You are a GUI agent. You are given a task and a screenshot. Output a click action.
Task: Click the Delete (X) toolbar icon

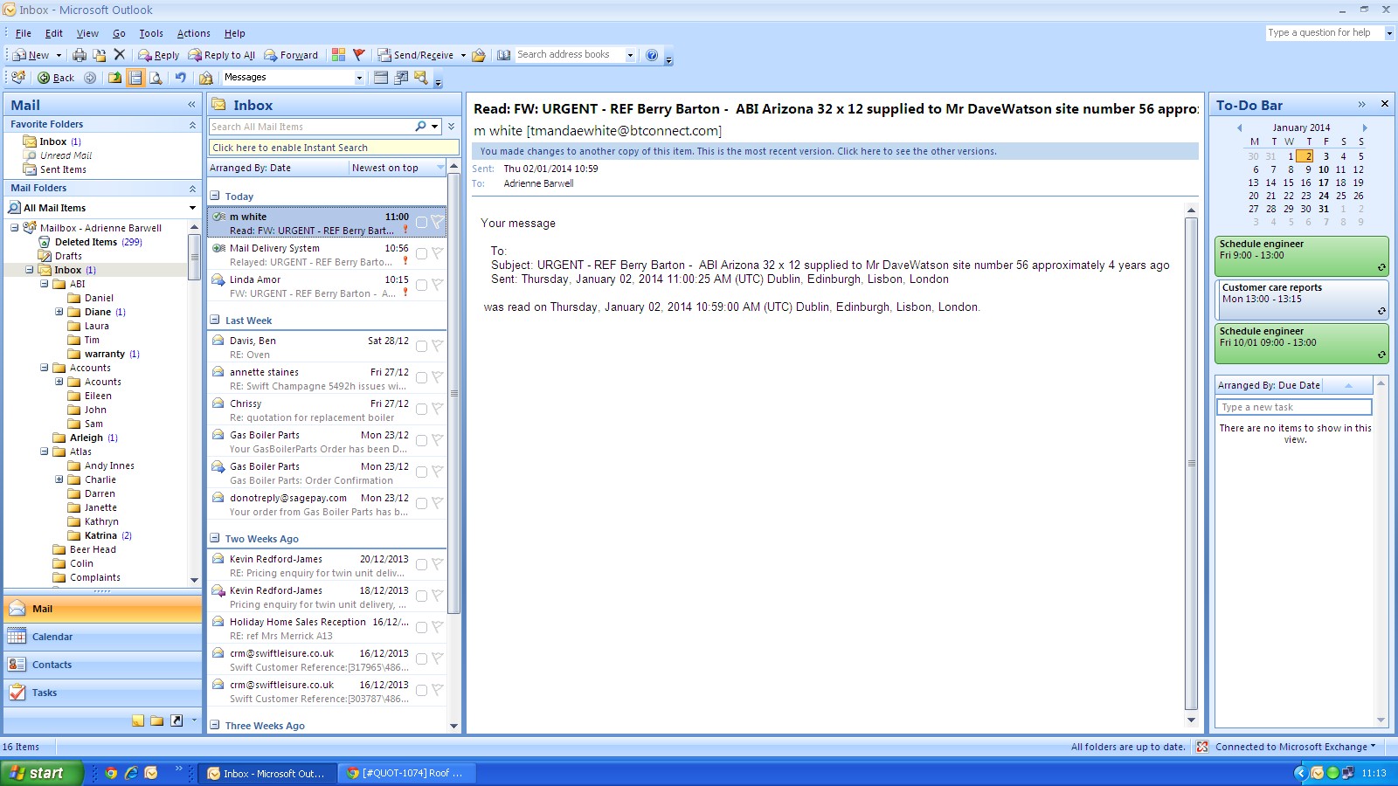[x=120, y=55]
